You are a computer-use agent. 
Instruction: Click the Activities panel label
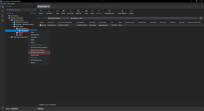tap(40, 109)
